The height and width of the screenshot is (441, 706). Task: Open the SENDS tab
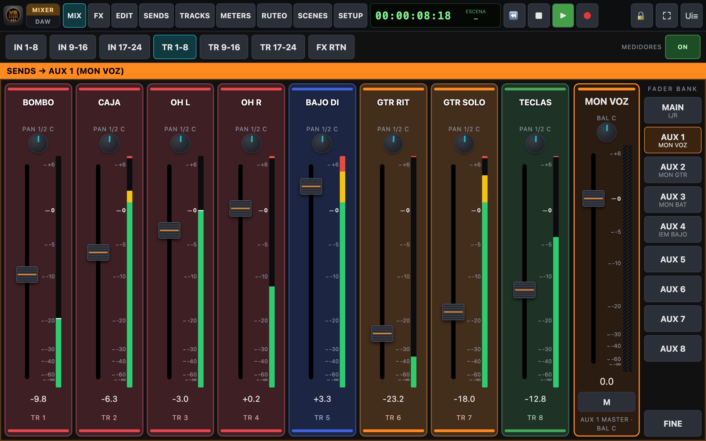[156, 15]
